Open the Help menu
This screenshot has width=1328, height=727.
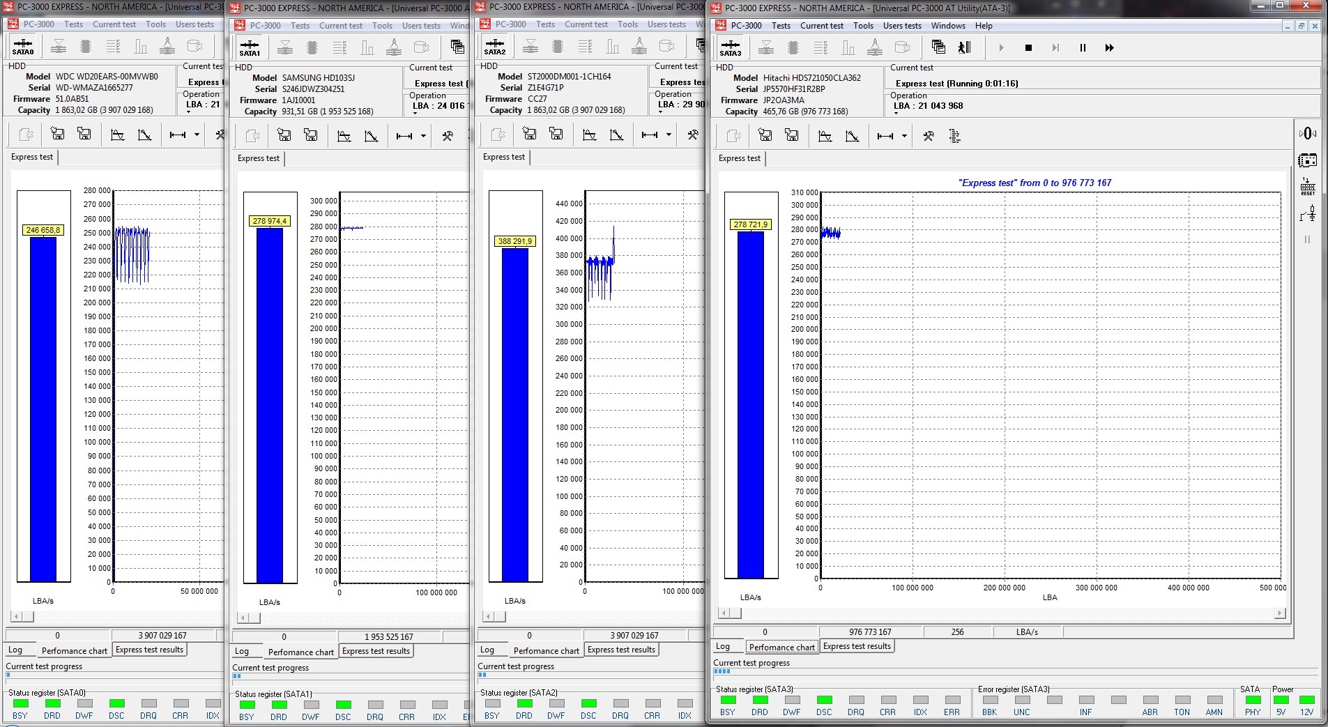[983, 26]
